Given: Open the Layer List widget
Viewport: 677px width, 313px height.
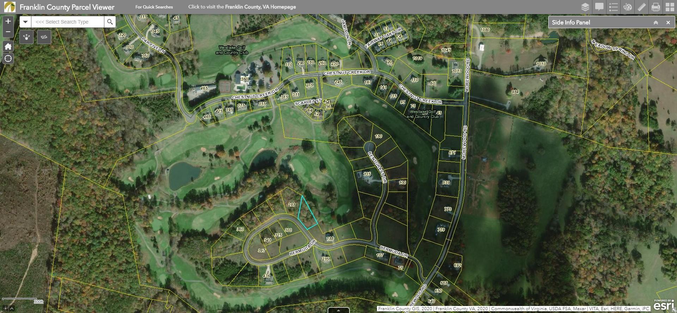Looking at the screenshot, I should pos(585,7).
